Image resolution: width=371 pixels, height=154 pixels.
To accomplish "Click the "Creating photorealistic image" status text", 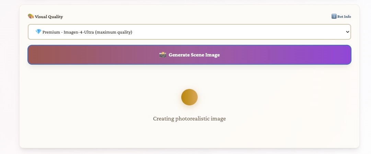I will [x=189, y=119].
